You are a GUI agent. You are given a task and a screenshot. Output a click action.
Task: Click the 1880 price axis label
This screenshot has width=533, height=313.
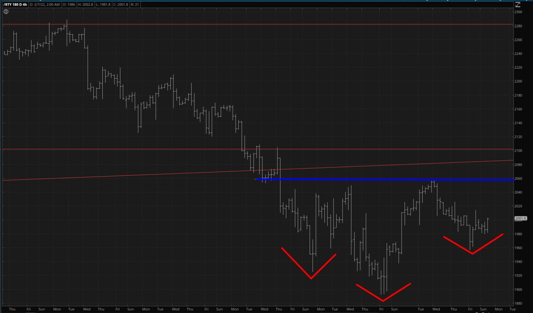pyautogui.click(x=518, y=303)
